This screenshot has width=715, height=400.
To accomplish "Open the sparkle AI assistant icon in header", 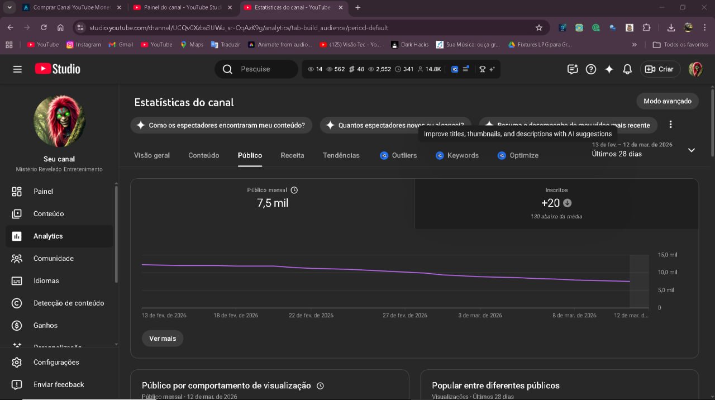I will (x=609, y=69).
